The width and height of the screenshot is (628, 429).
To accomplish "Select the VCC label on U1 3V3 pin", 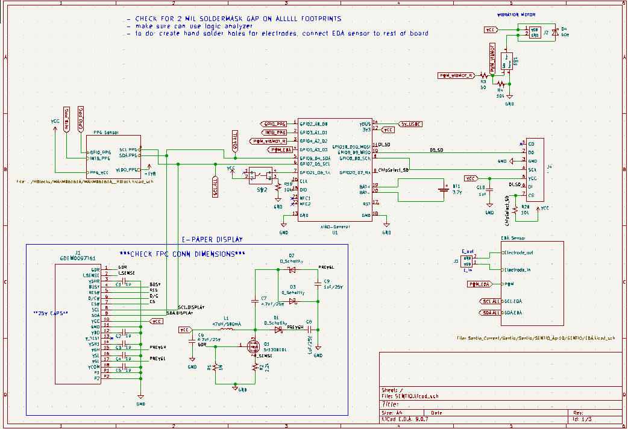I will pos(388,130).
